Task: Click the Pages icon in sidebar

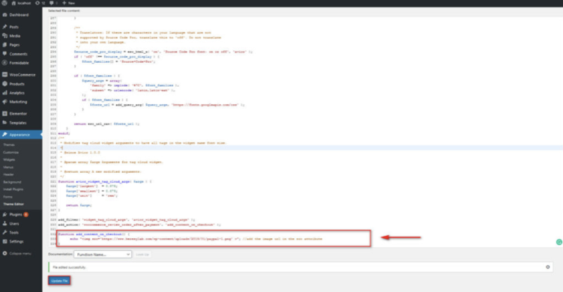Action: [x=4, y=45]
